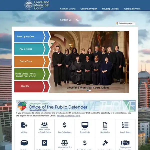Click the Fee Schedules dollar icon

click(65, 125)
